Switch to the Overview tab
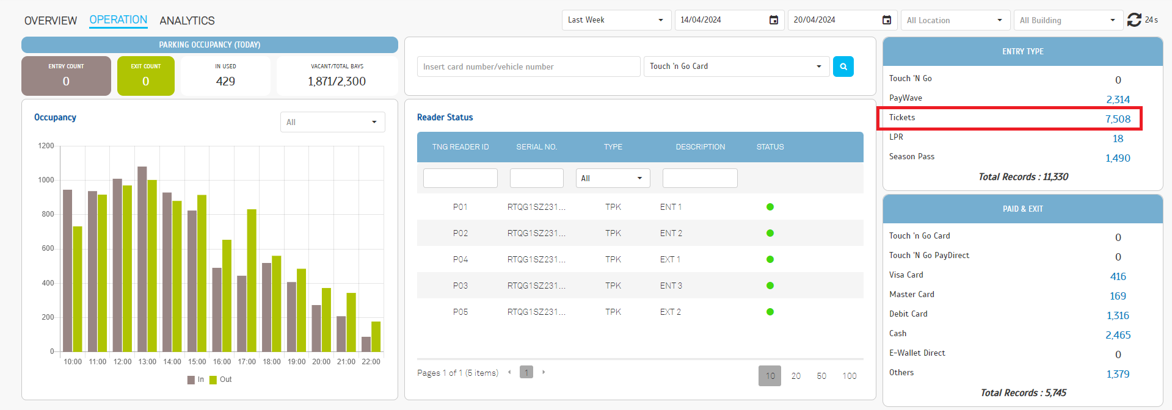1172x410 pixels. (51, 21)
